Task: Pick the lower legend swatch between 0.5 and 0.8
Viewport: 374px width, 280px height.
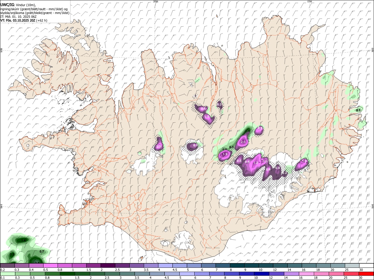Action: click(37, 274)
